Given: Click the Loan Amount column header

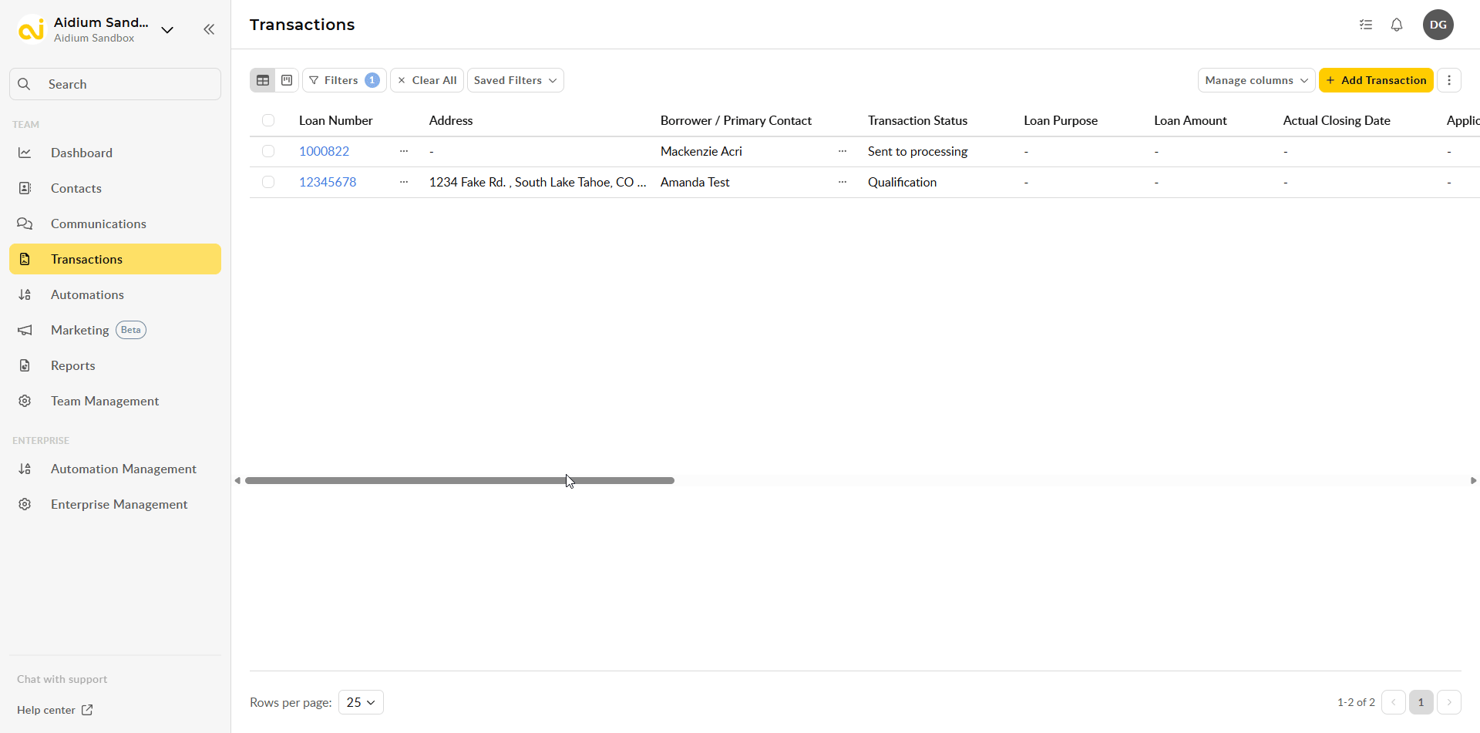Looking at the screenshot, I should [1190, 120].
